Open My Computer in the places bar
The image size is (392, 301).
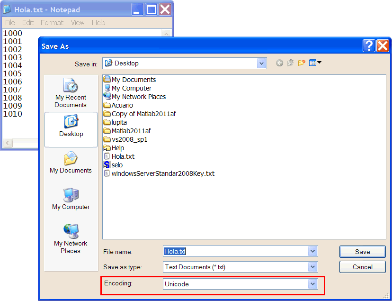click(71, 199)
